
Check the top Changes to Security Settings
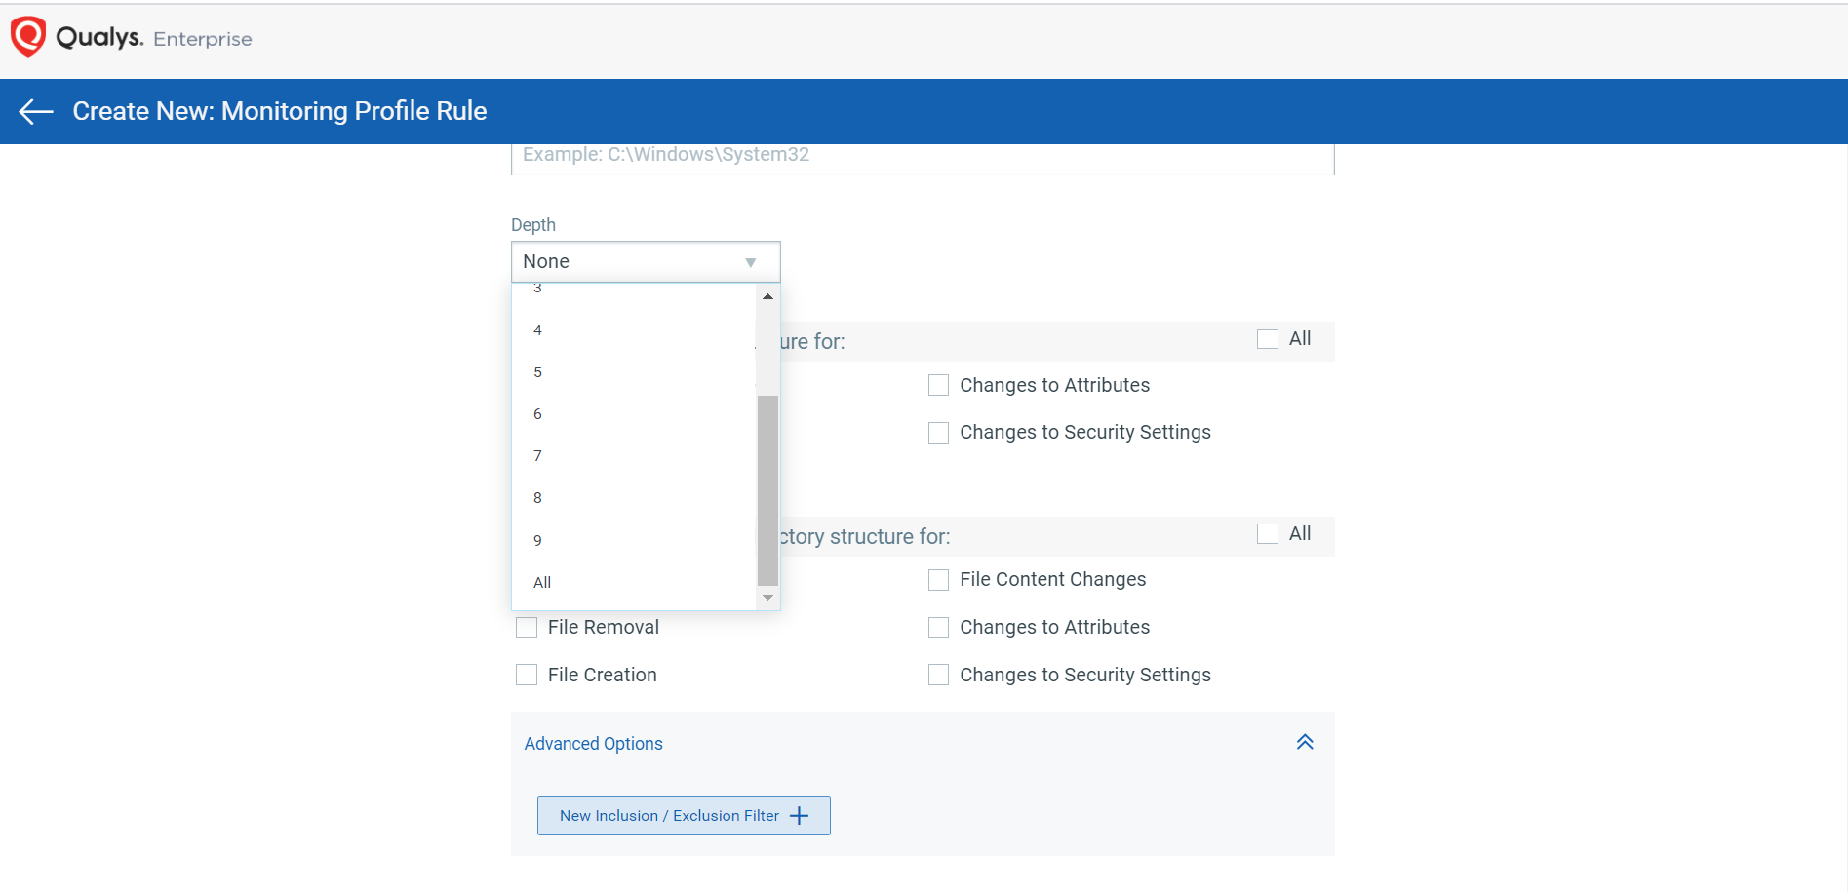[x=938, y=433]
